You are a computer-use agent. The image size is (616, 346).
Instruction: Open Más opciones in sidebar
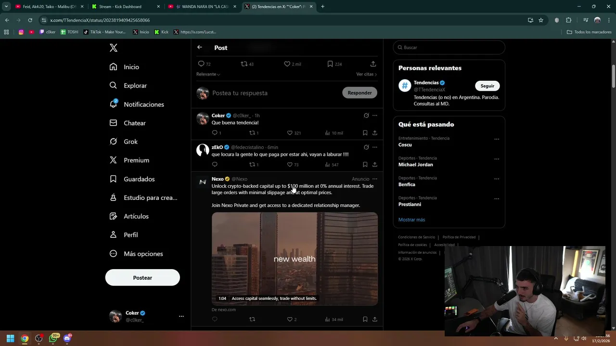click(x=136, y=254)
